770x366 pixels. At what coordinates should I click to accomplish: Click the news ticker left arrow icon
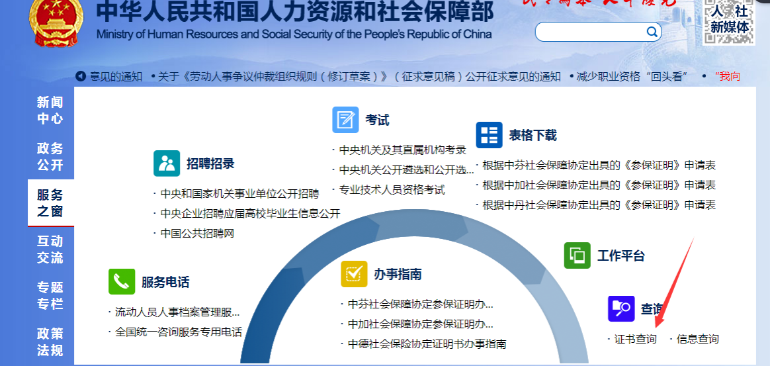(81, 76)
